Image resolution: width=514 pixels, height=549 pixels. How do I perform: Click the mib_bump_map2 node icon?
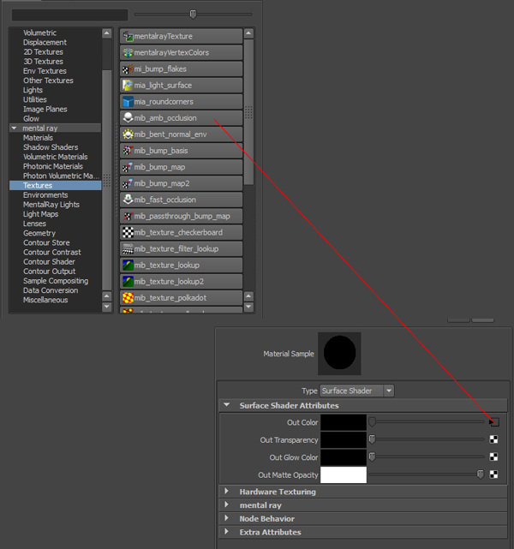128,183
